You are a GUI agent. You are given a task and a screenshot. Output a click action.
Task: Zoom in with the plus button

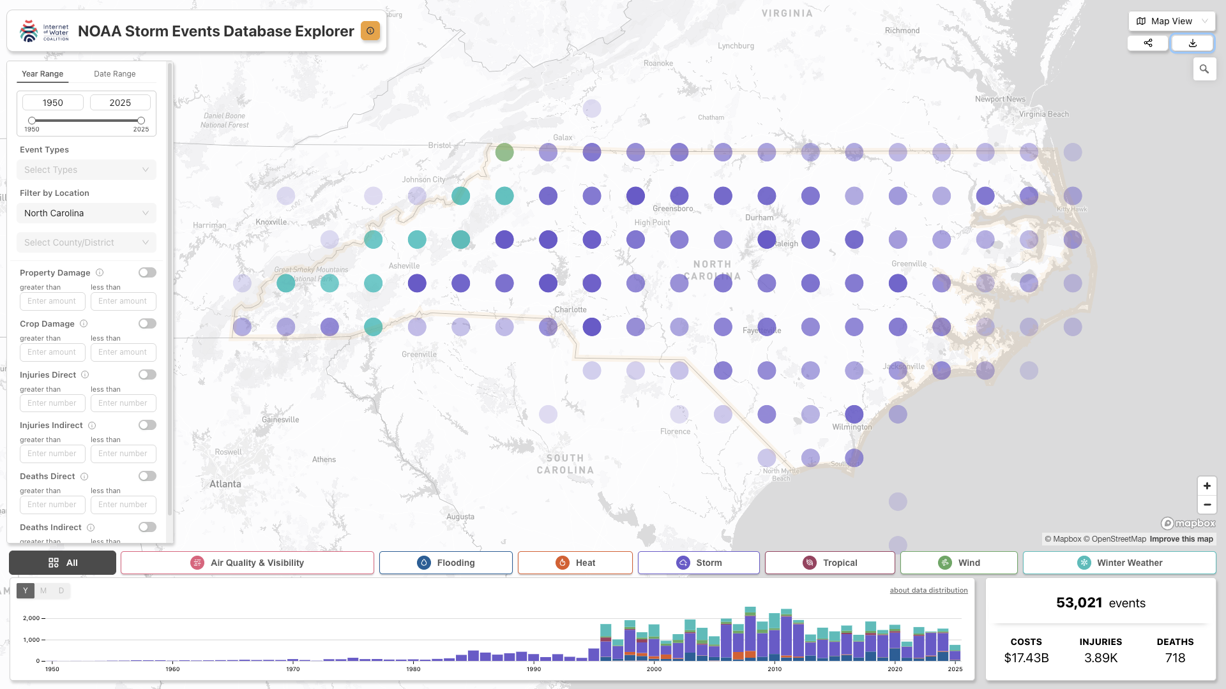click(1207, 485)
